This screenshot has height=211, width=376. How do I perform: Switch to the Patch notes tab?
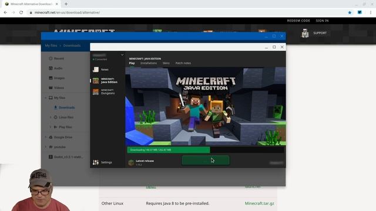point(183,63)
